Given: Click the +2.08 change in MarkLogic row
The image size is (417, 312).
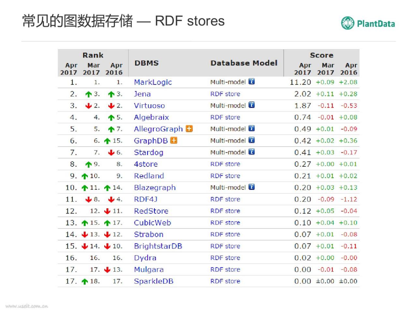Looking at the screenshot, I should pos(348,82).
